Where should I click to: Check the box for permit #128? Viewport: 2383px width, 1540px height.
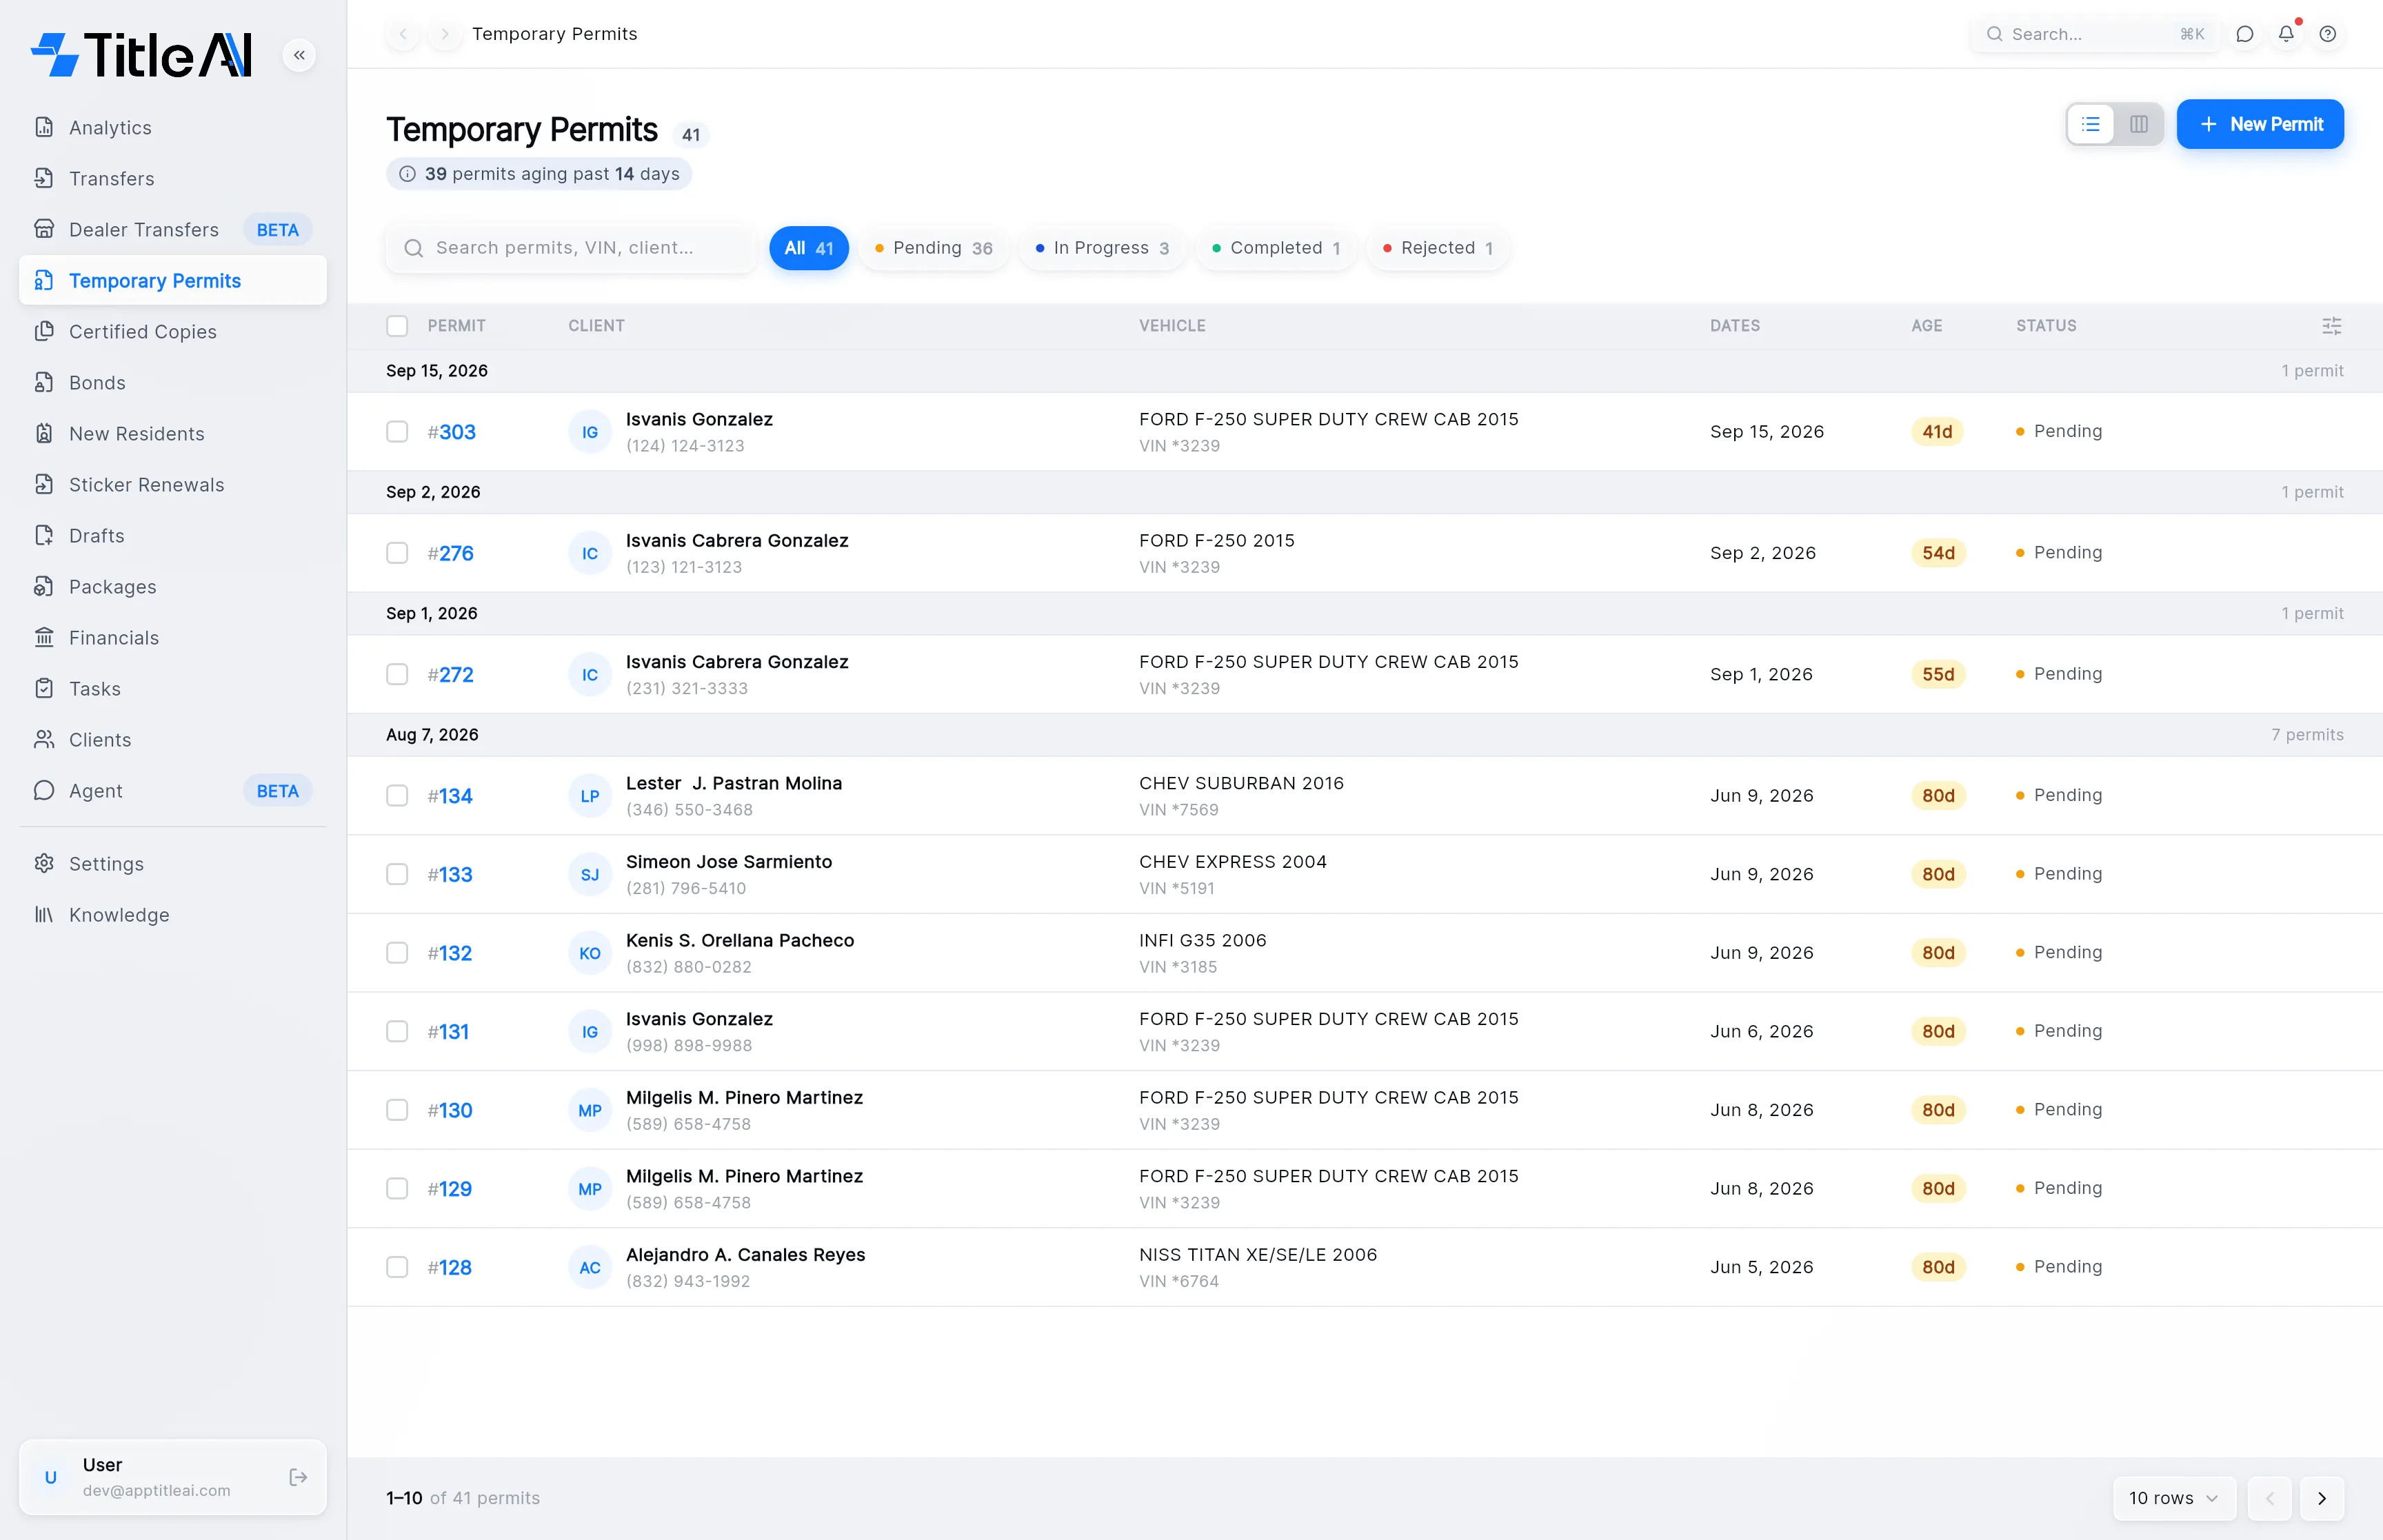397,1267
